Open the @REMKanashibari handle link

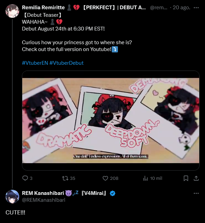[44, 200]
